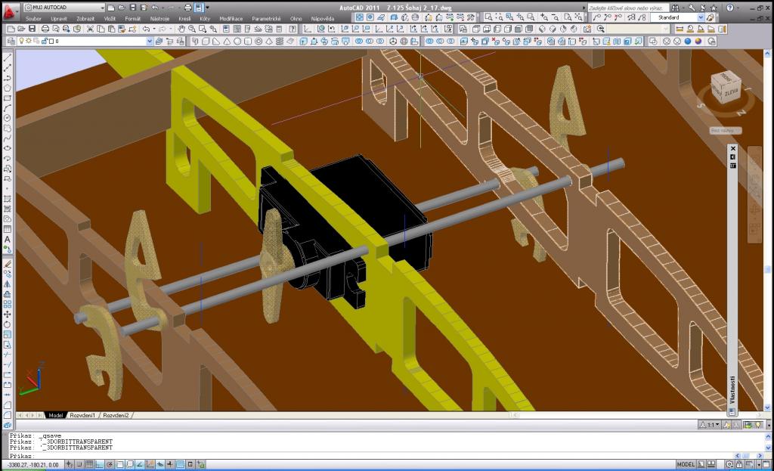Click the Undo arrow in standard toolbar
The width and height of the screenshot is (774, 471).
pyautogui.click(x=147, y=29)
